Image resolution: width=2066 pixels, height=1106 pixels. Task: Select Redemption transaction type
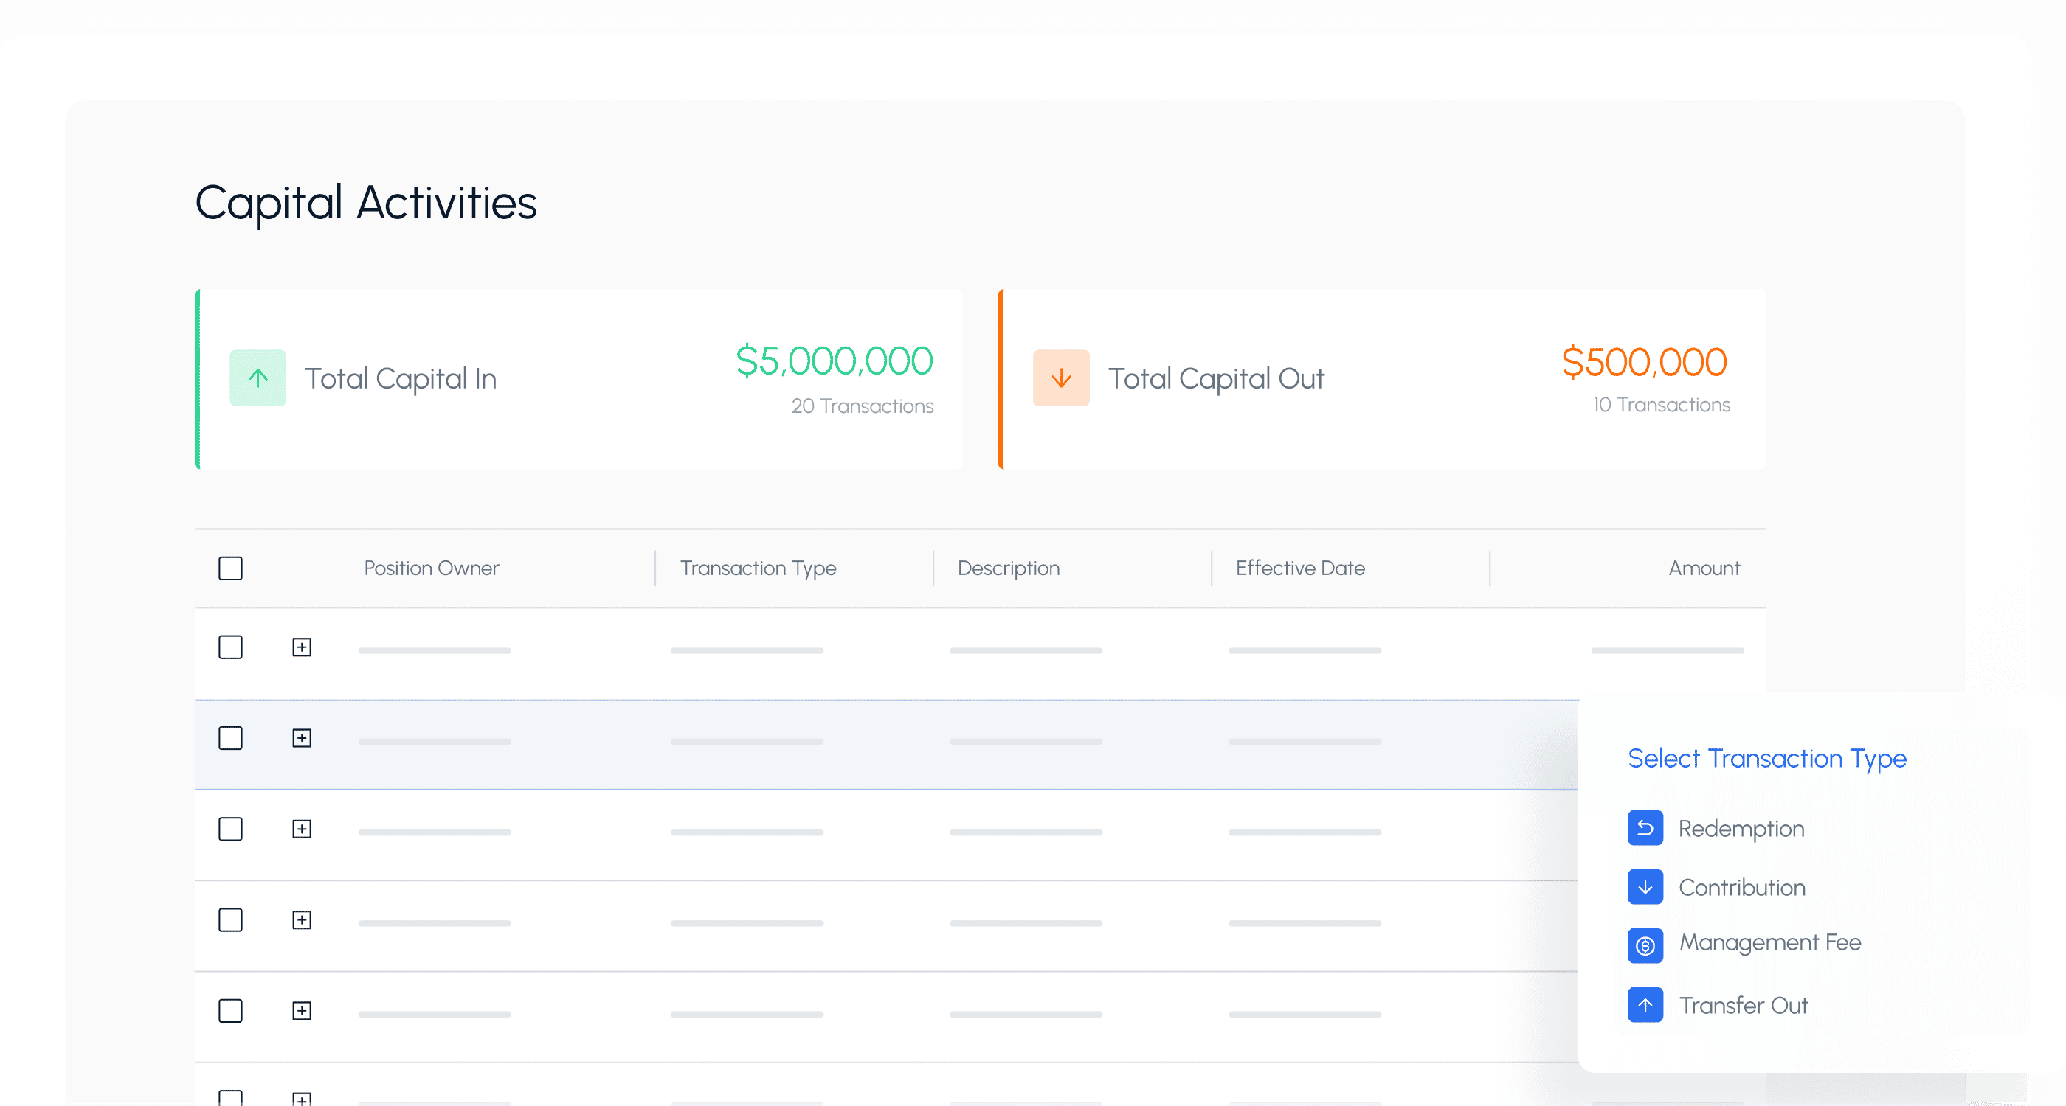pos(1741,829)
